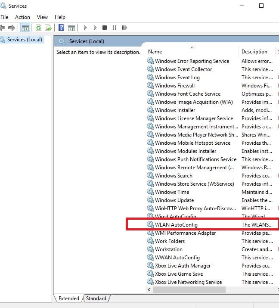Click the sort arrow above Name column

coord(192,47)
